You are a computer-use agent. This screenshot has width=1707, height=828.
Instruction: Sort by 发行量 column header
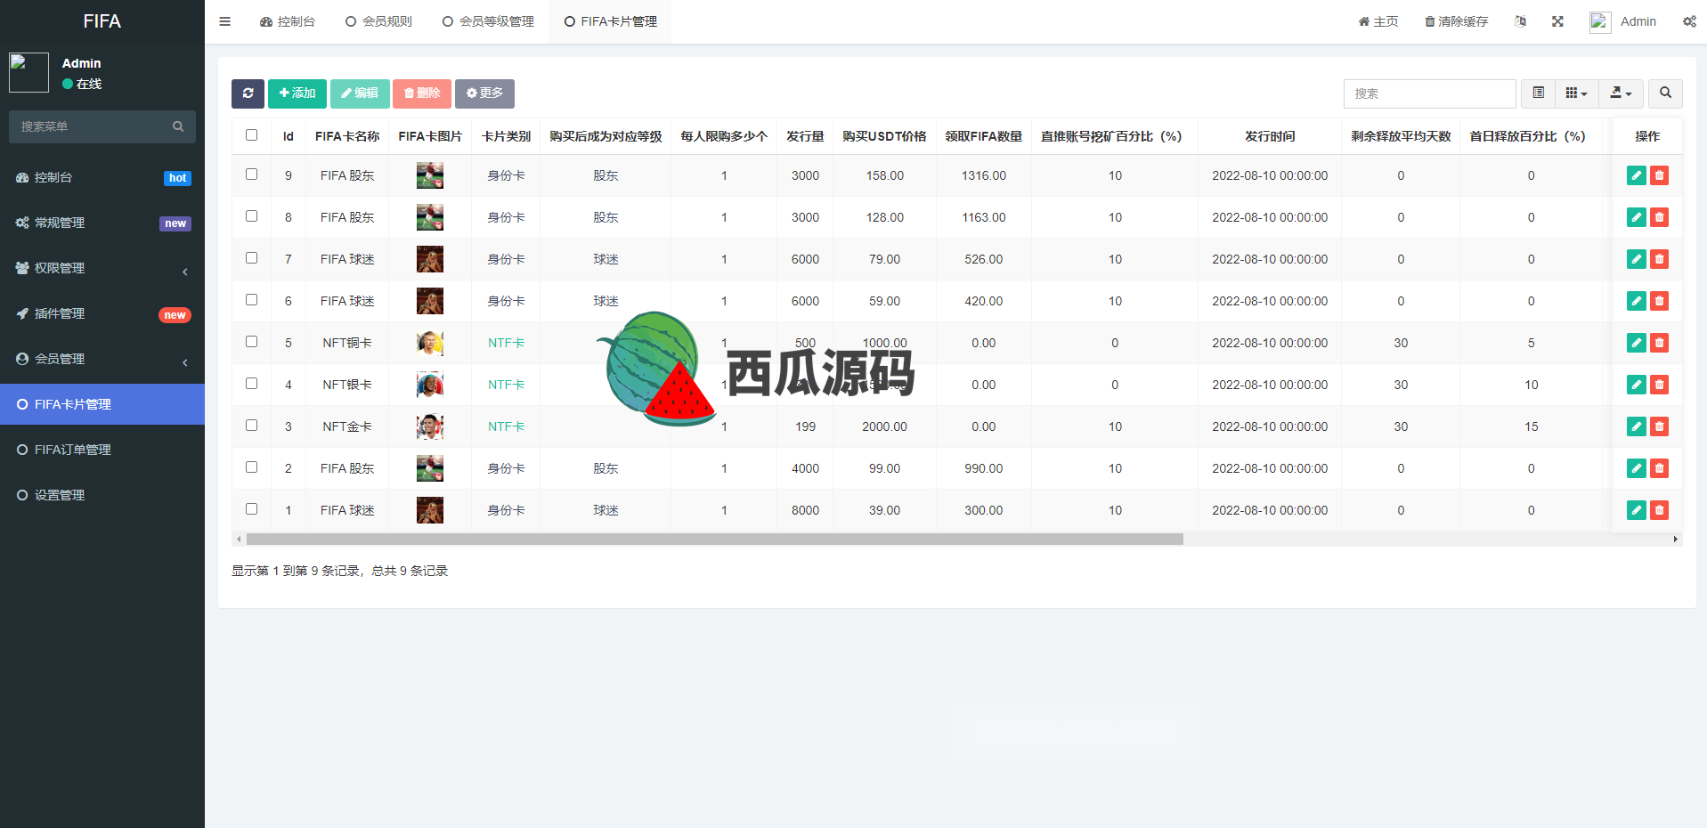tap(805, 136)
